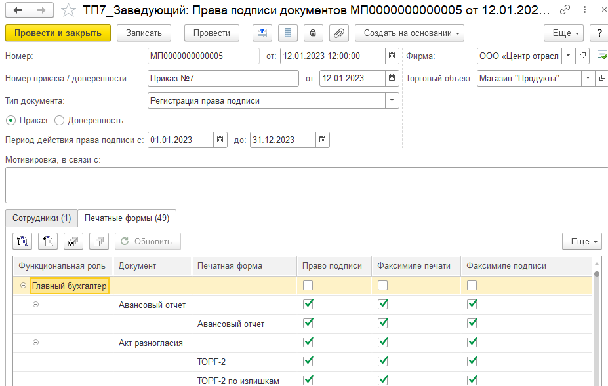The height and width of the screenshot is (386, 608).
Task: Open the Еще menu in table toolbar
Action: (580, 241)
